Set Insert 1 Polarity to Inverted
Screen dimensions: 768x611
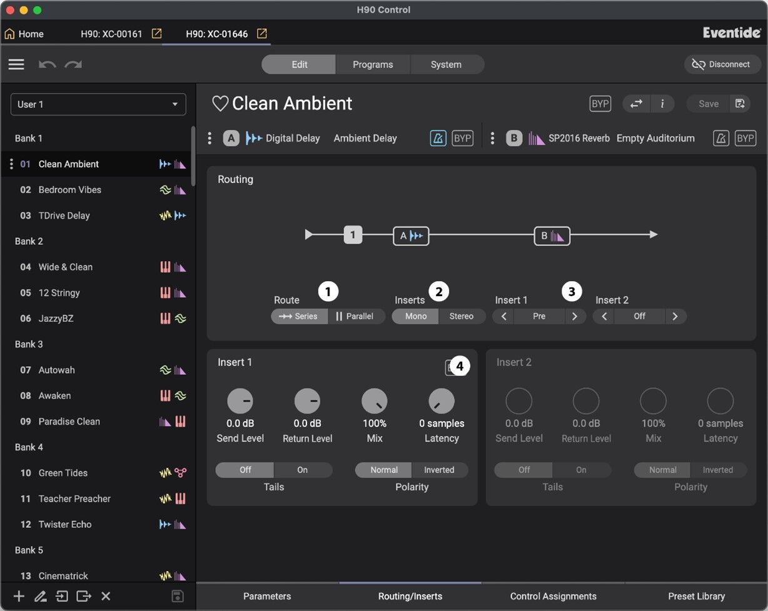coord(439,470)
